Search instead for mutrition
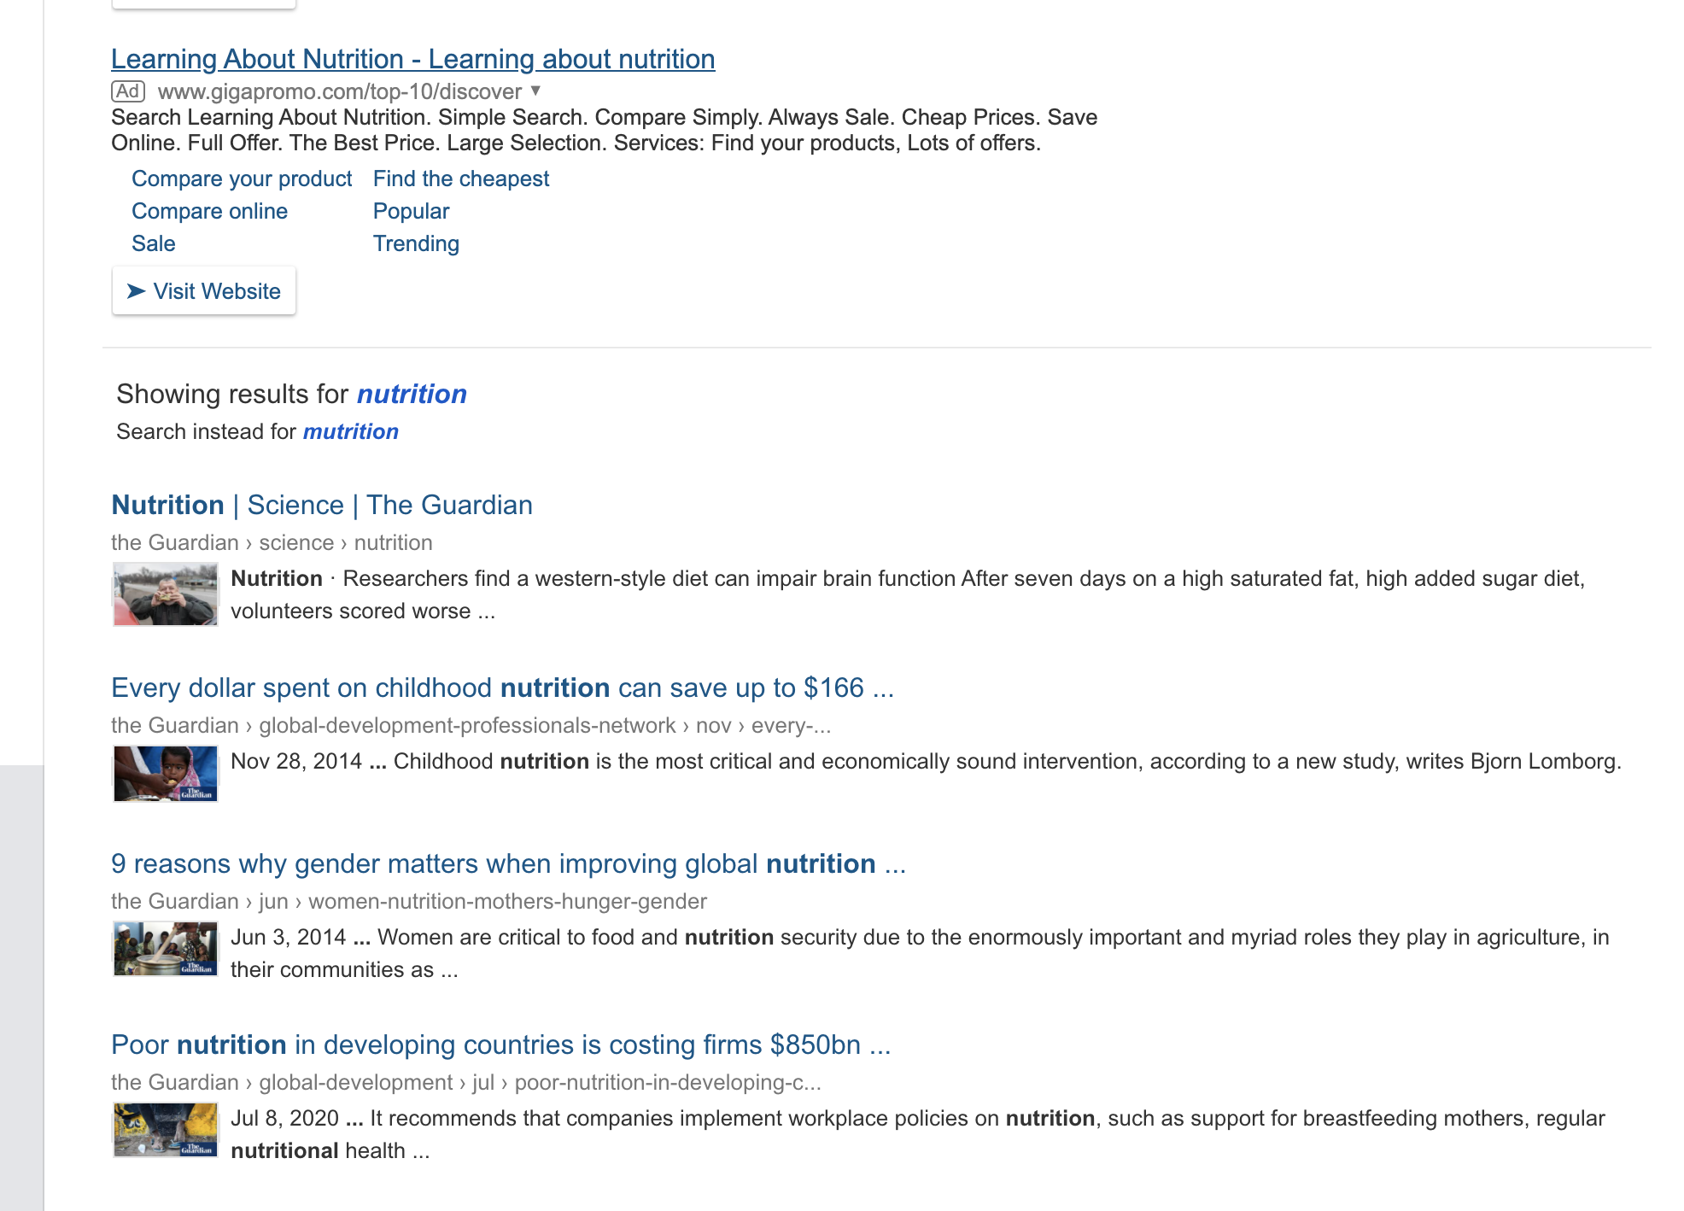Screen dimensions: 1684x1211 (351, 431)
